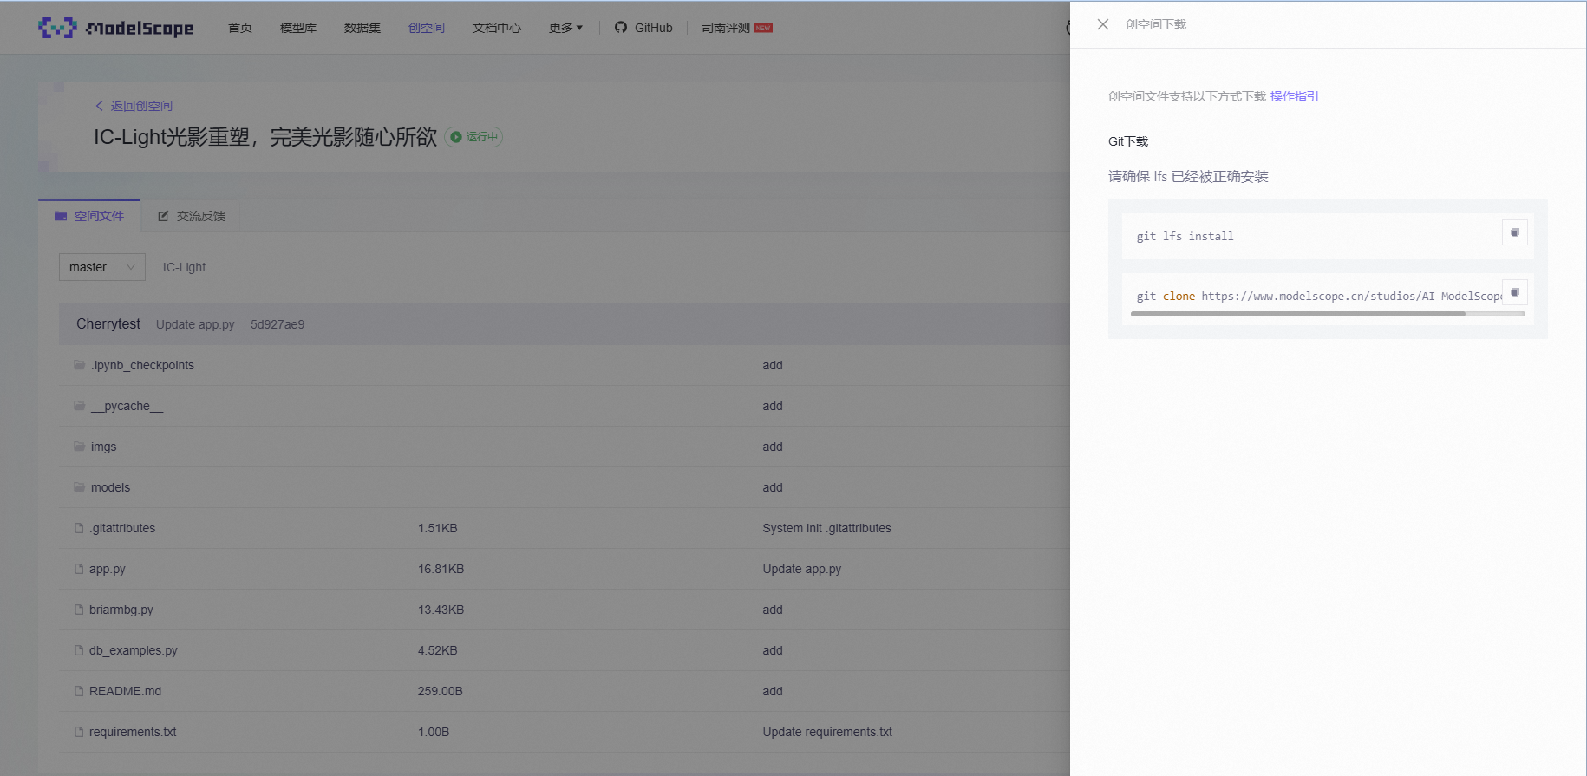This screenshot has height=776, width=1587.
Task: Open the GitHub link in navbar
Action: coord(643,28)
